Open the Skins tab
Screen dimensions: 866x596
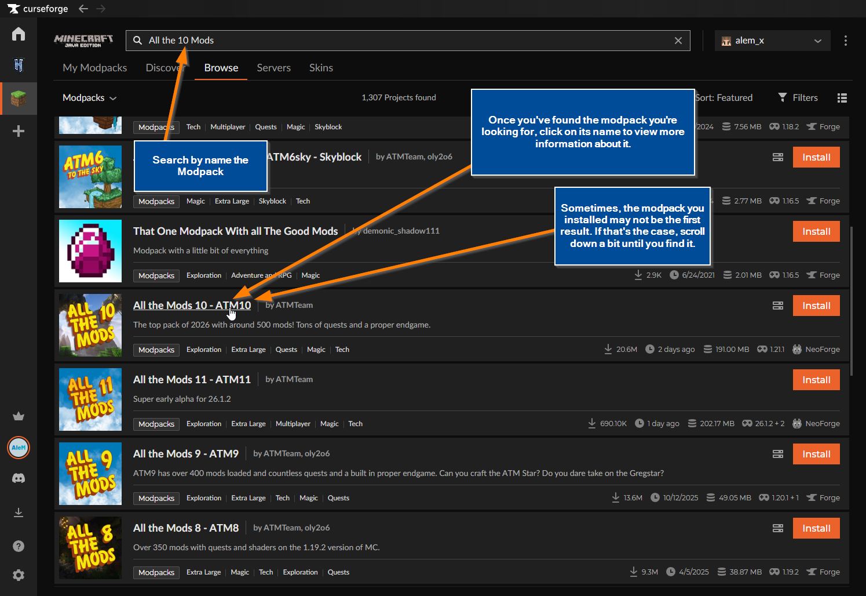tap(321, 68)
